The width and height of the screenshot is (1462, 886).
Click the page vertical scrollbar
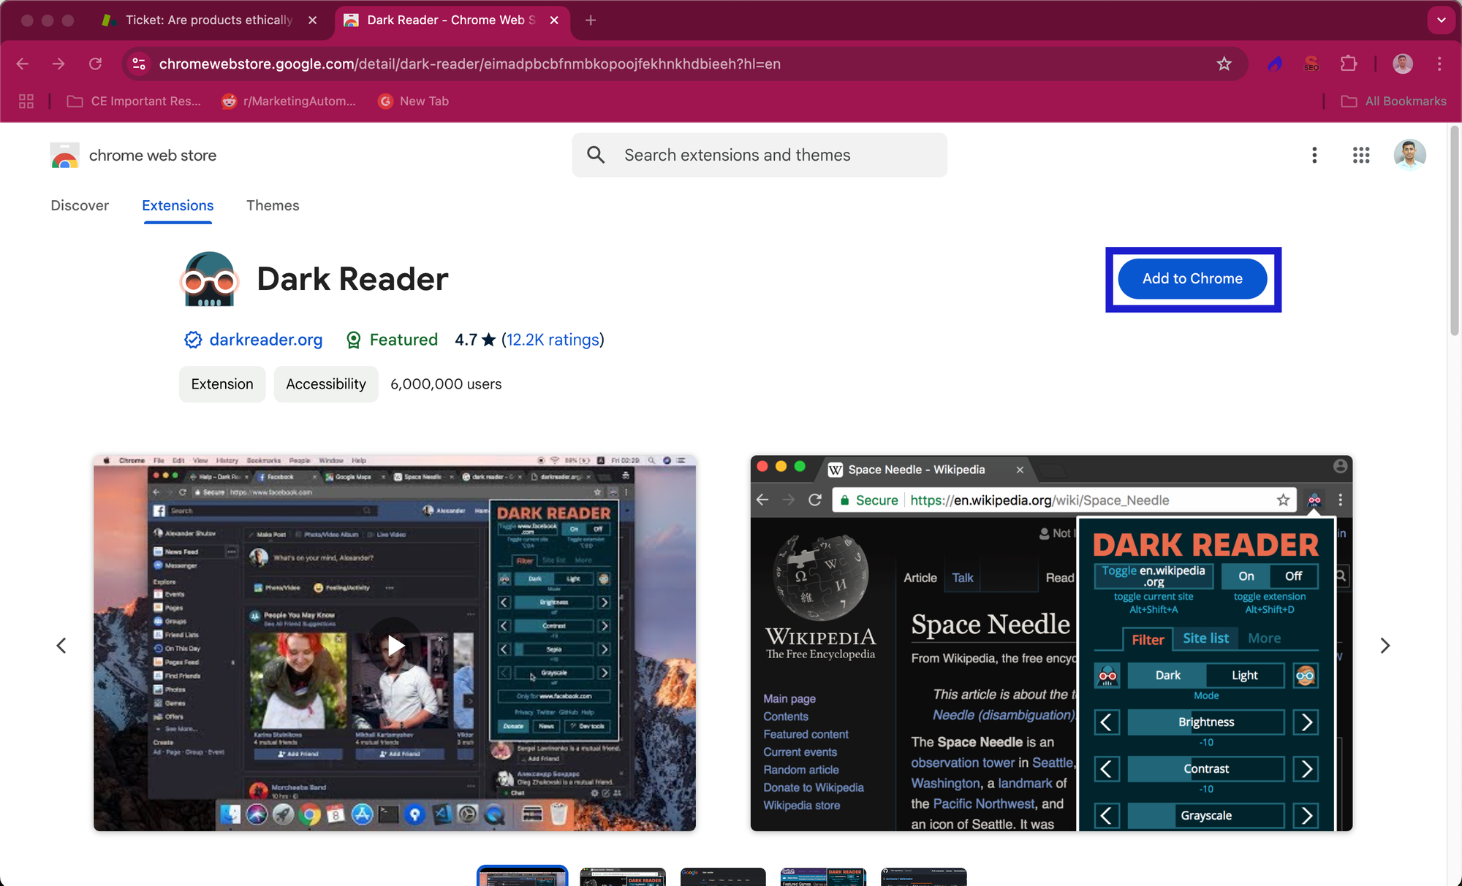[x=1454, y=230]
